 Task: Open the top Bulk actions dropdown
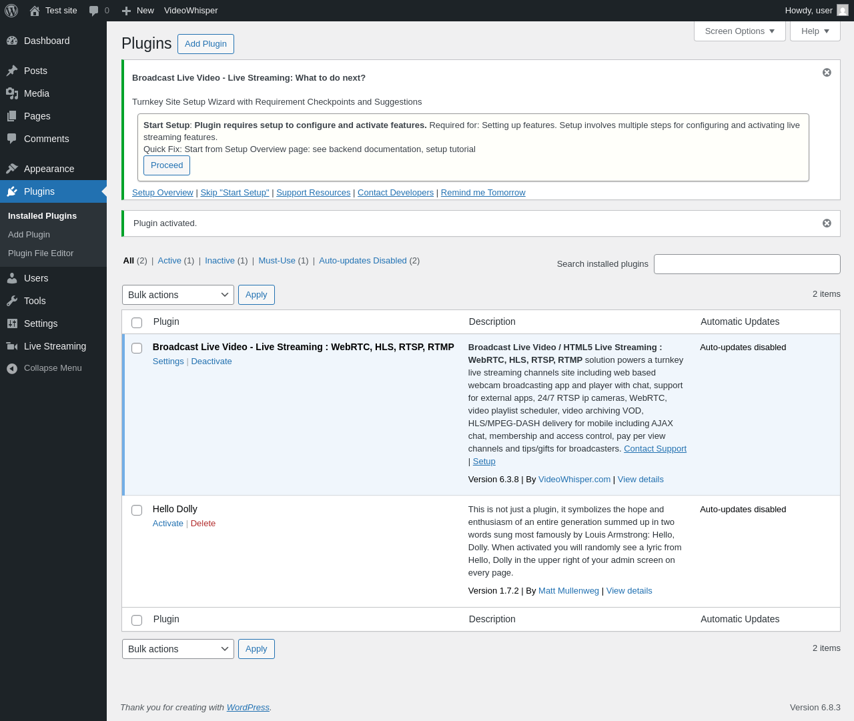pyautogui.click(x=177, y=295)
